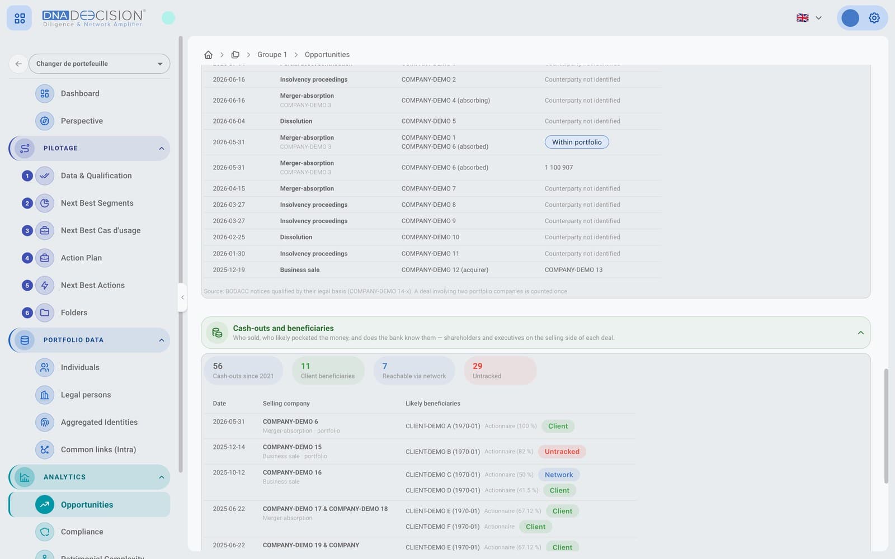The width and height of the screenshot is (895, 559).
Task: Select the 7 Reachable via network chip
Action: click(414, 370)
